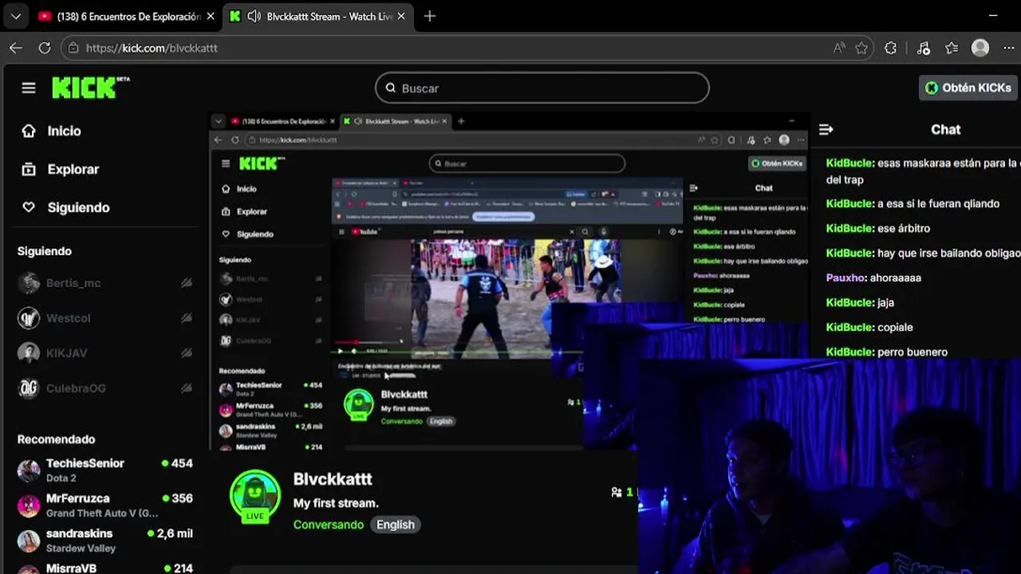Image resolution: width=1021 pixels, height=574 pixels.
Task: Click 'Dota 2' under TechiesSenior
Action: click(61, 478)
